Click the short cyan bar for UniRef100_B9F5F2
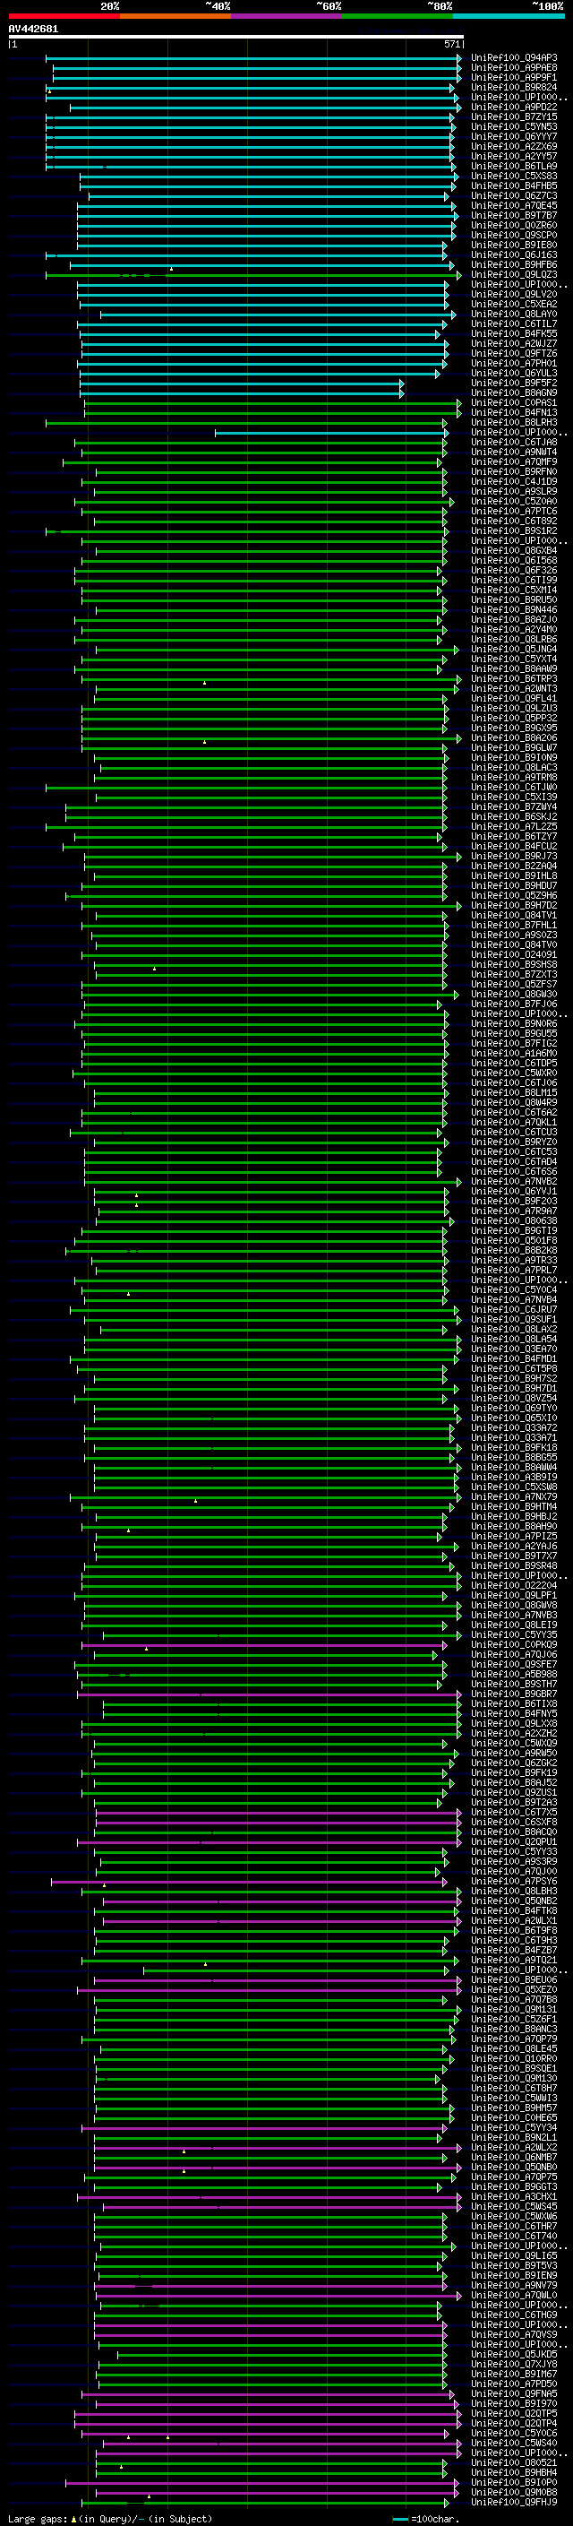This screenshot has width=573, height=2526. point(242,384)
